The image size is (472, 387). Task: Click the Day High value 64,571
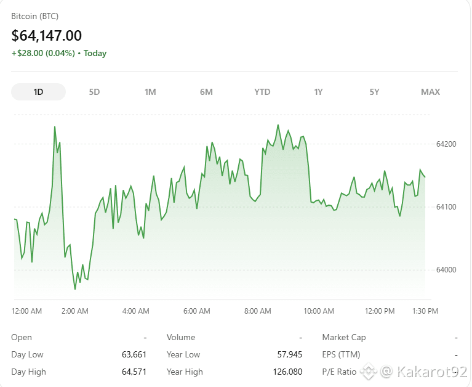134,372
